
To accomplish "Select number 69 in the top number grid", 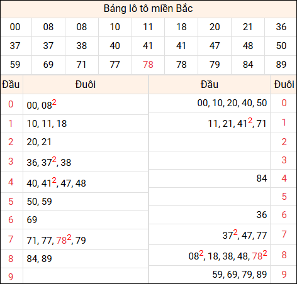I will 48,65.
